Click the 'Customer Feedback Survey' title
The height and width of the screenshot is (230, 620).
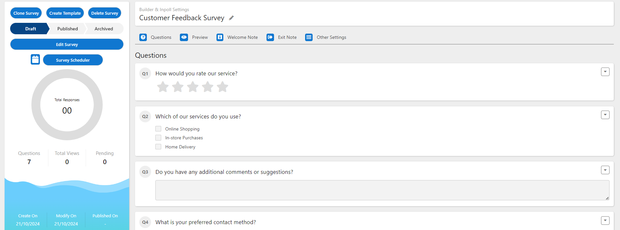(x=182, y=18)
